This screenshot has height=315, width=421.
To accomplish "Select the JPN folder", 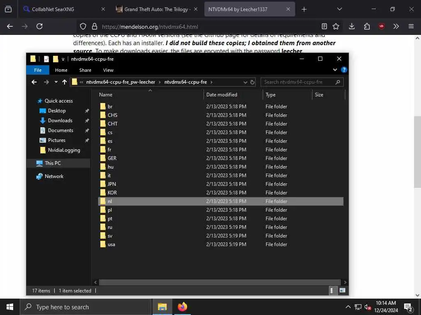I will click(x=221, y=184).
